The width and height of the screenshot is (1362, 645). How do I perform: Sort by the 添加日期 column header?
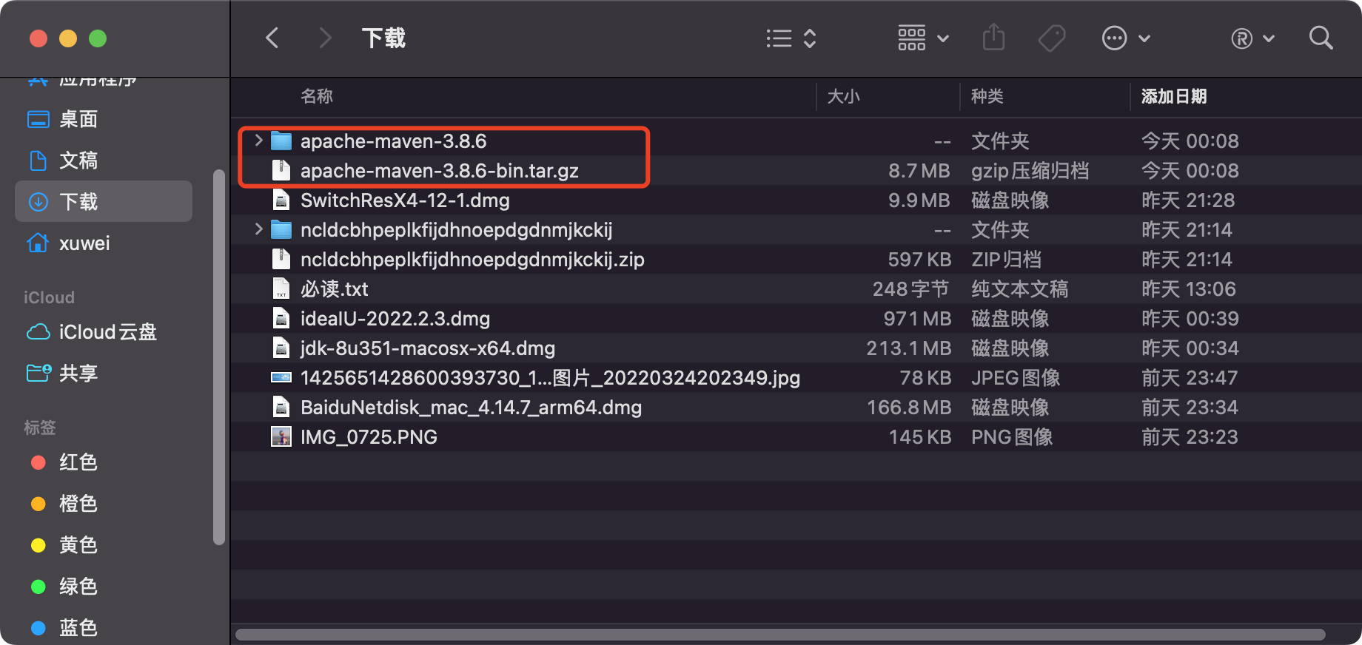[x=1173, y=96]
